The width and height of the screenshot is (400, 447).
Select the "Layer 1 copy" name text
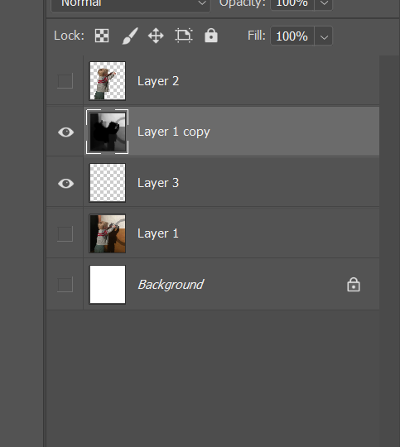(x=173, y=132)
